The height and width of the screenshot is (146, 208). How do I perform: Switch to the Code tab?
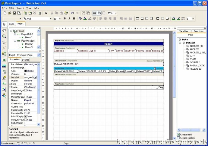coord(11,24)
